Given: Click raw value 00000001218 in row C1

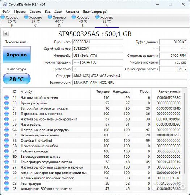Looking at the screenshot, I should (x=169, y=178).
